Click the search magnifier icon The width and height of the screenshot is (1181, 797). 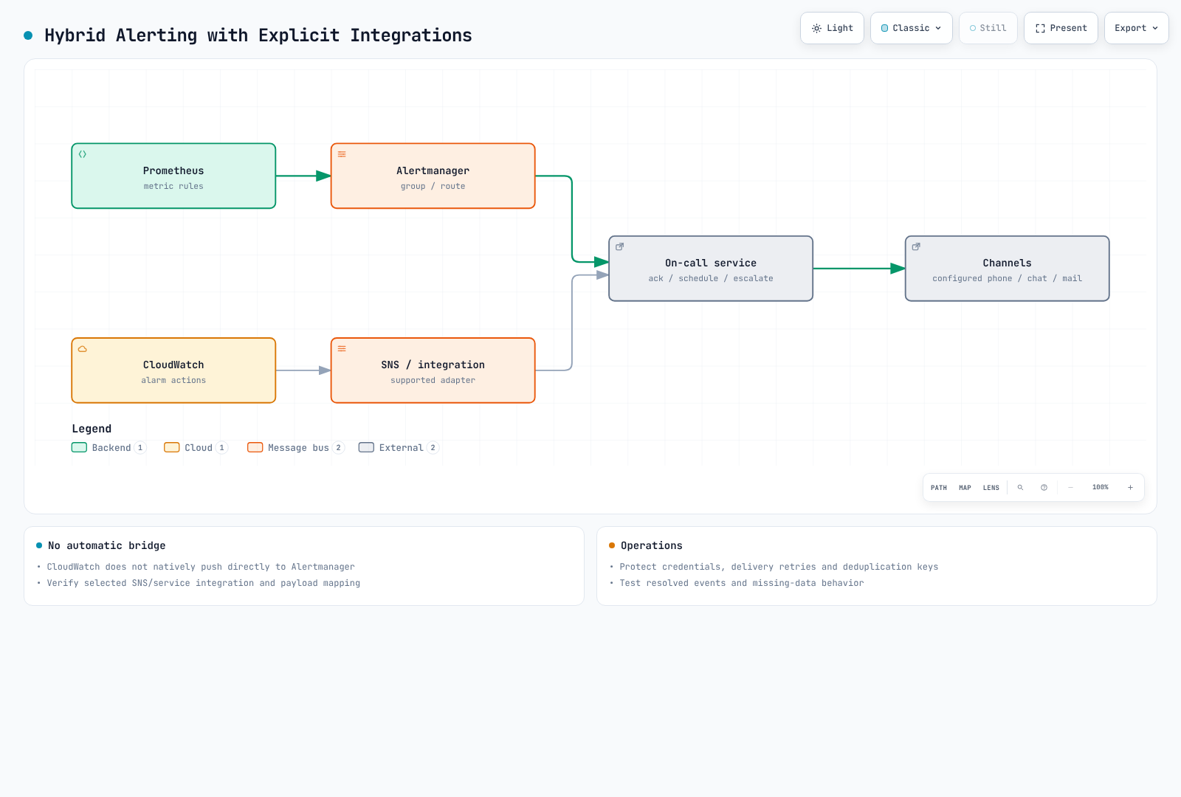click(1021, 488)
